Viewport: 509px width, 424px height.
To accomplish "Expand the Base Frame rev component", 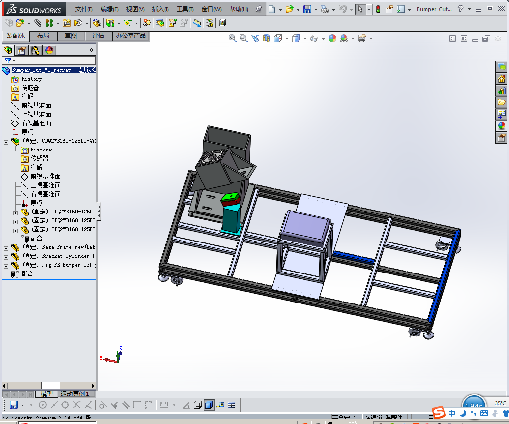I will click(x=6, y=248).
